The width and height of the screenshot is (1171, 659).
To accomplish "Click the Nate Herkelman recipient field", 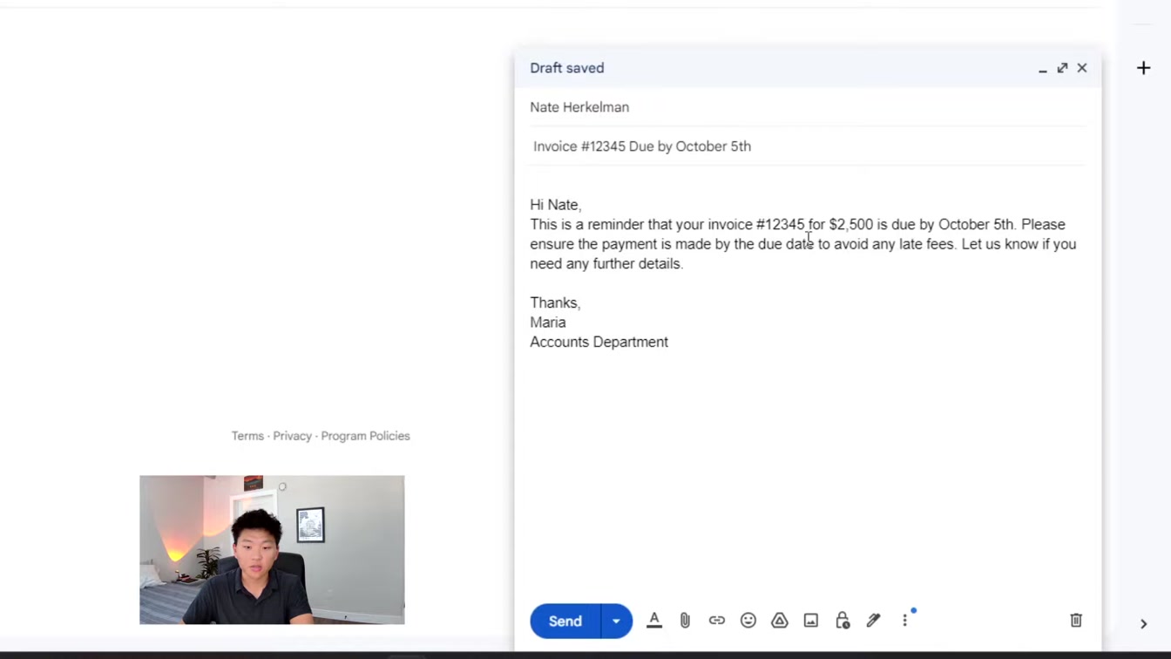I will [x=808, y=107].
